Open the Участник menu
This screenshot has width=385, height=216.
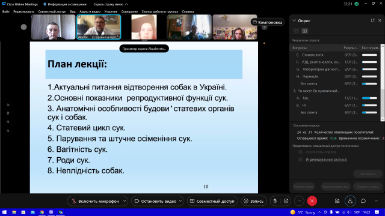[x=111, y=11]
